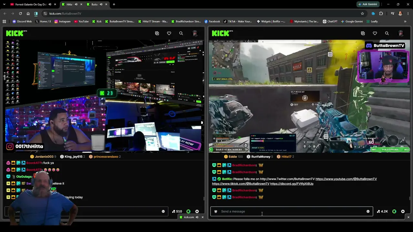Click the clips icon in the left Kick pane

pyautogui.click(x=157, y=33)
